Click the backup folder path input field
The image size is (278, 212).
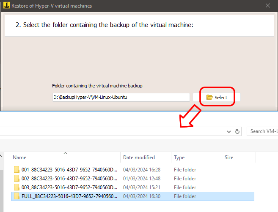coord(121,97)
